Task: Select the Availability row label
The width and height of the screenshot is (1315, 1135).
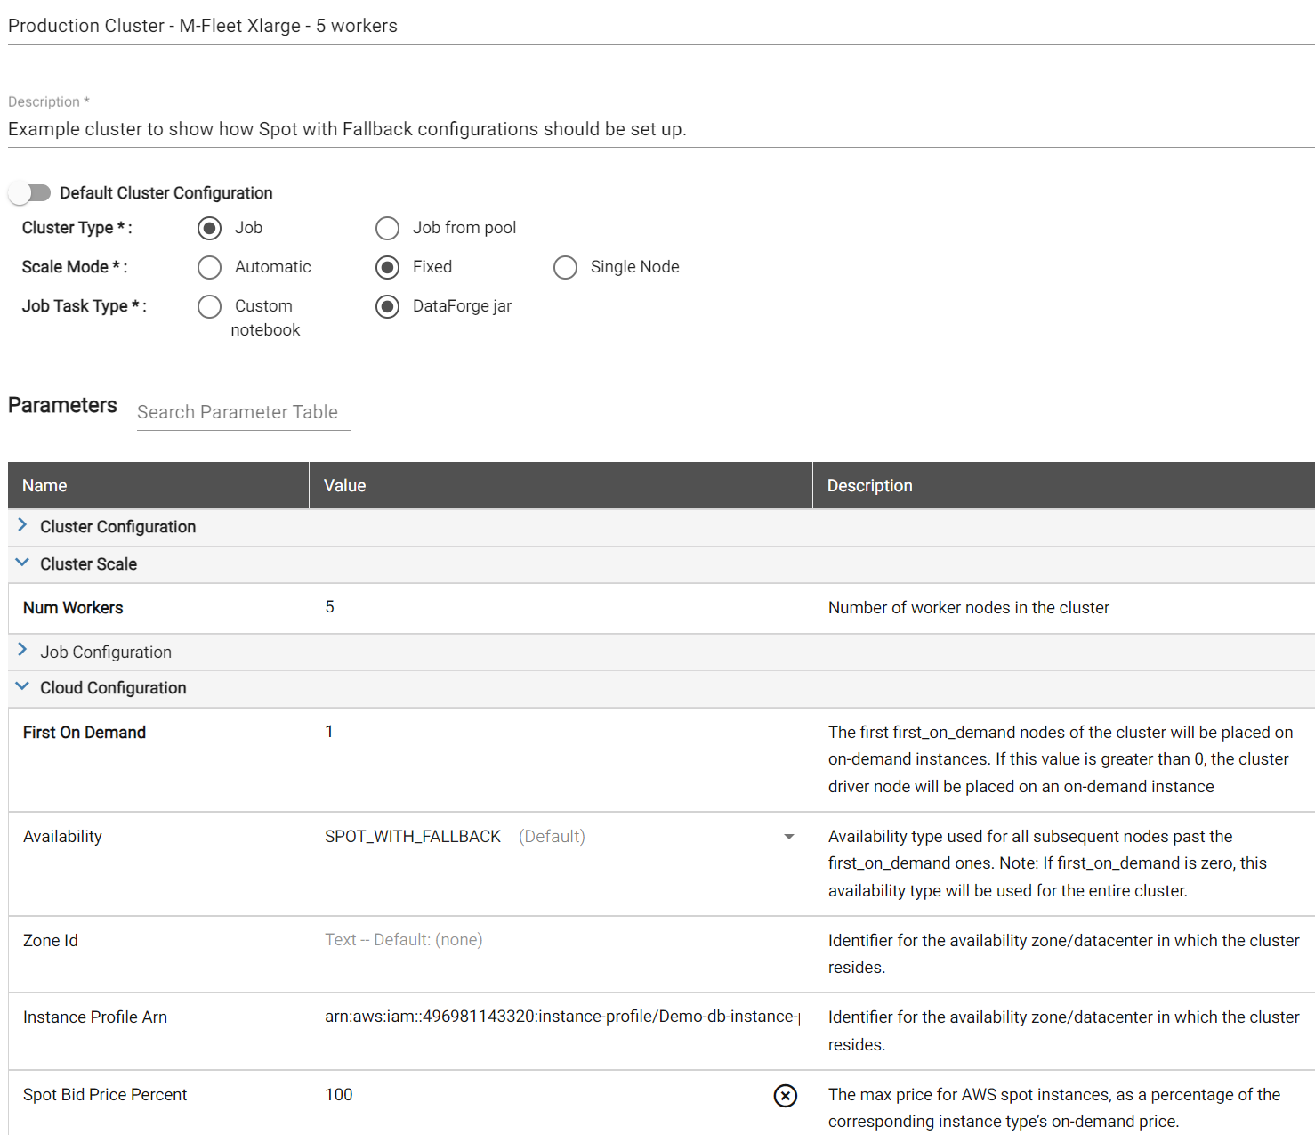Action: pos(62,837)
